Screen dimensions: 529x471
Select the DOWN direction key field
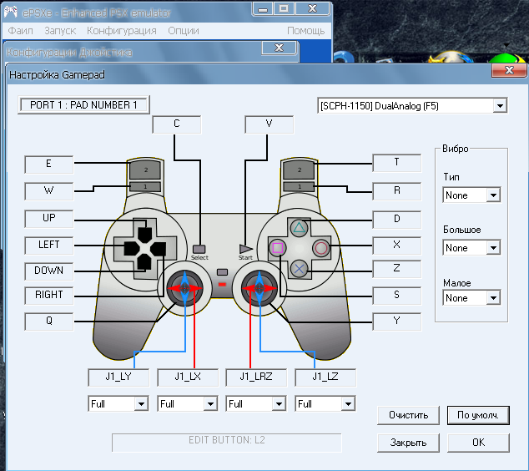pyautogui.click(x=49, y=271)
